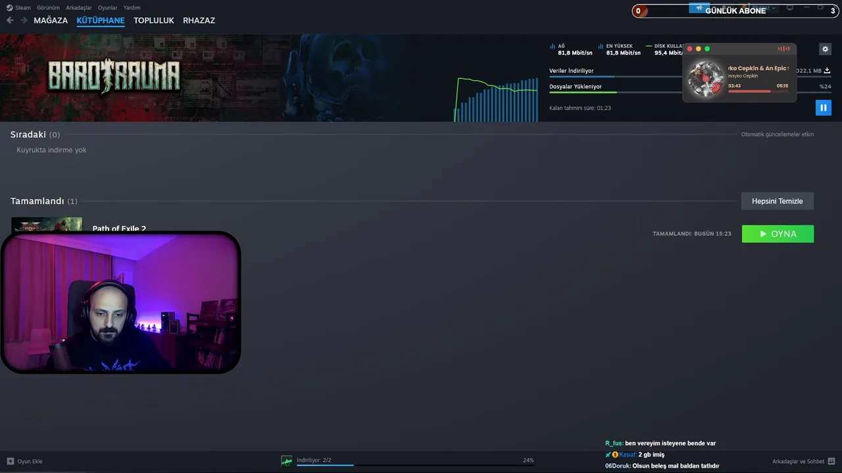Click the '81,8 Mbit/sn' value under AĞ

click(575, 53)
